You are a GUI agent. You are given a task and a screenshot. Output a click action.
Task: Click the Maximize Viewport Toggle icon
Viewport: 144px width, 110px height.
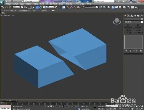142,109
